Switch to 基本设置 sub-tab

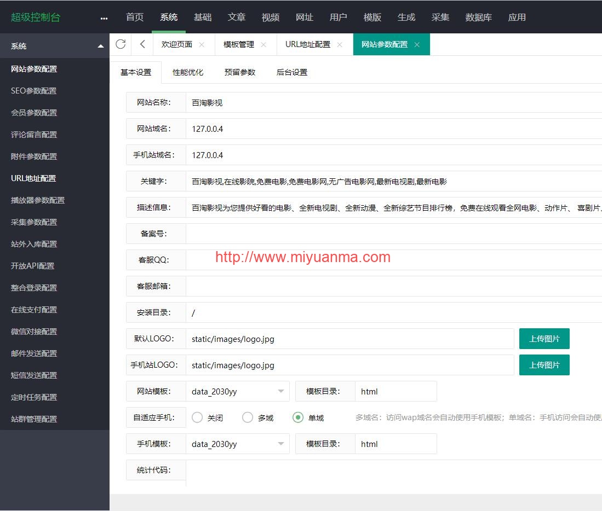136,72
